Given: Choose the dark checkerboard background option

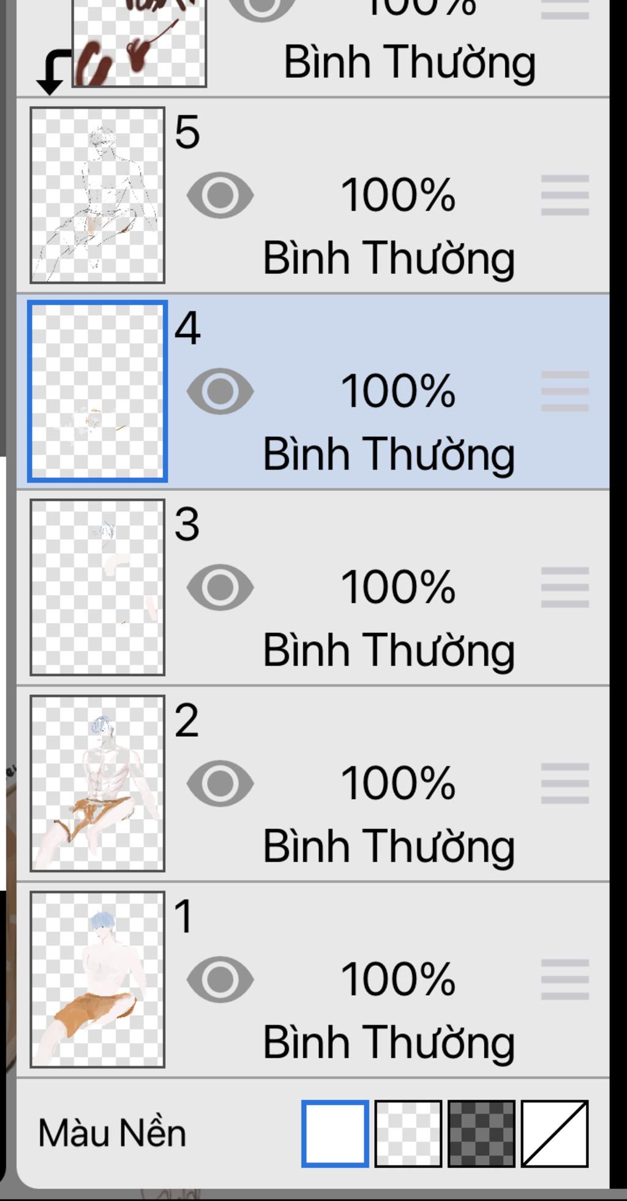Looking at the screenshot, I should click(x=481, y=1134).
